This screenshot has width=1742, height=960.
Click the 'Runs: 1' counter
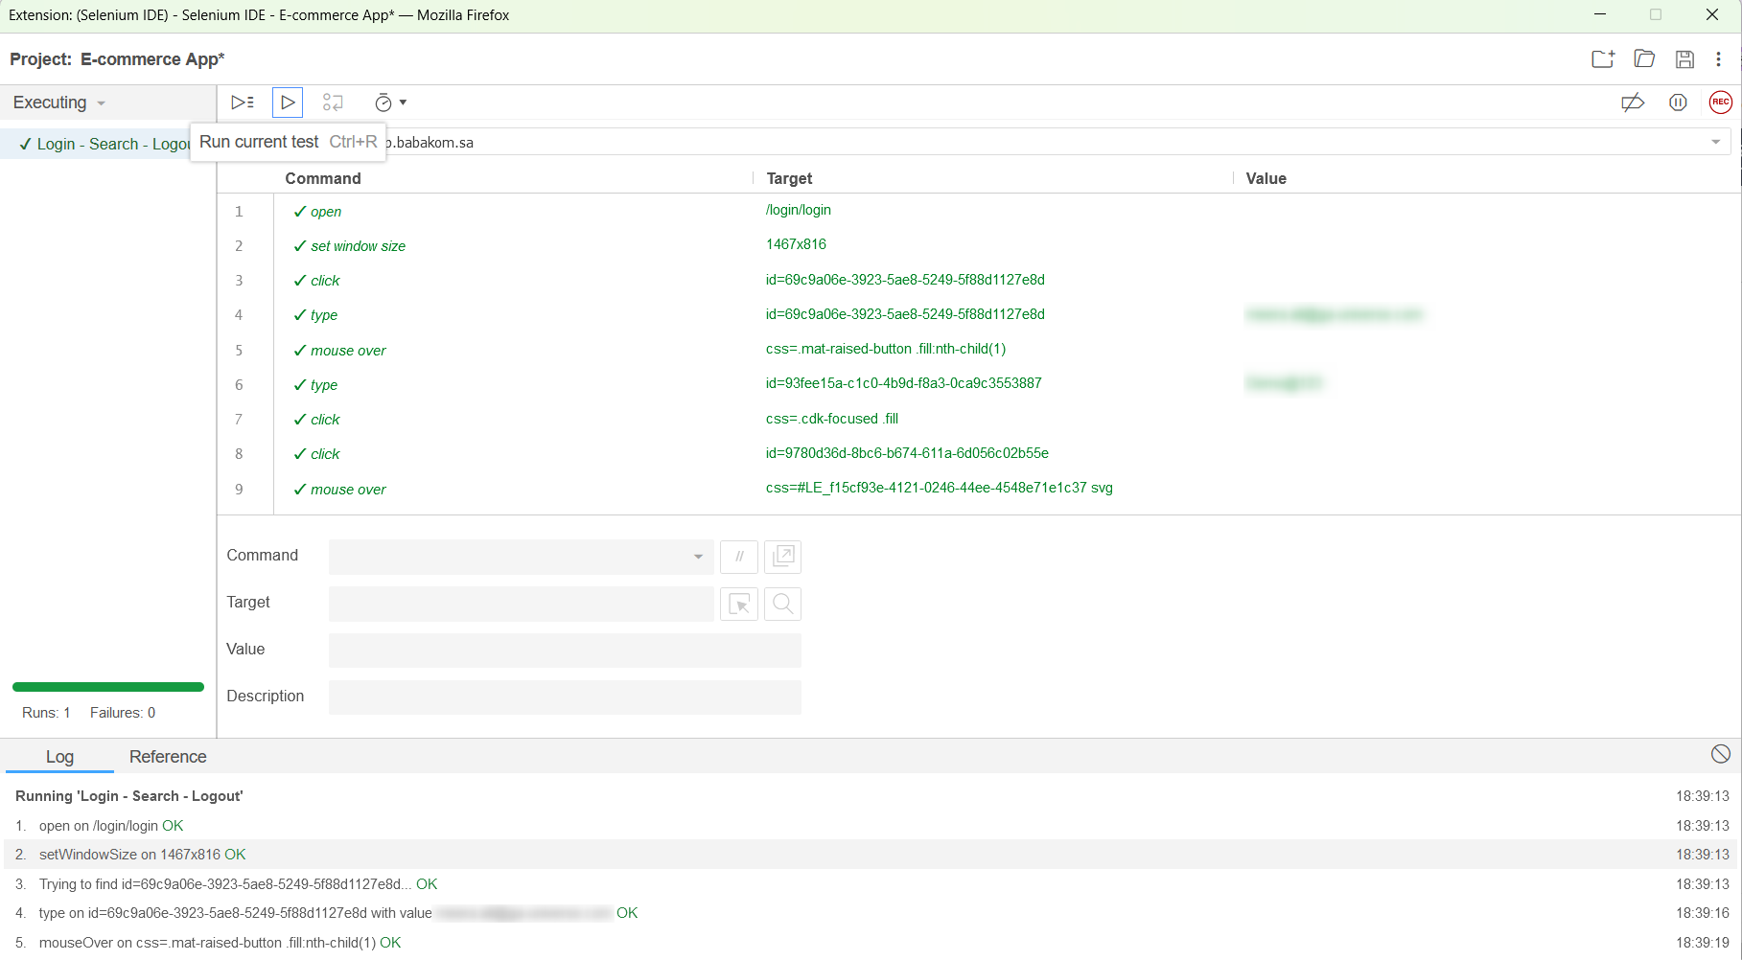pos(46,713)
